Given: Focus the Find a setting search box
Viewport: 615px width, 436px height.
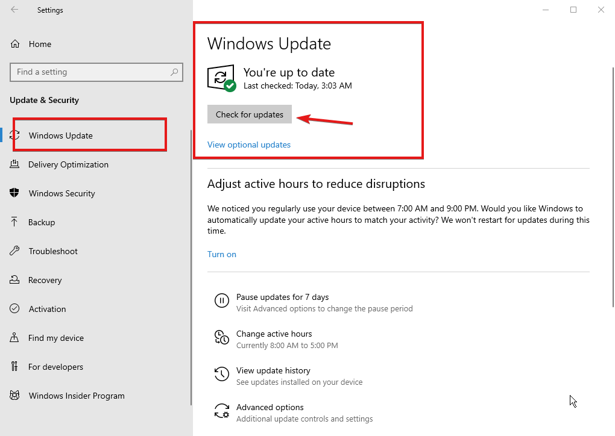Looking at the screenshot, I should click(90, 72).
